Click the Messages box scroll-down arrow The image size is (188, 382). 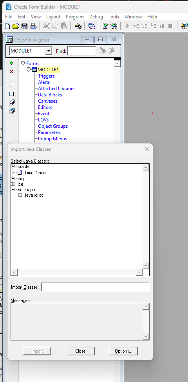[146, 337]
